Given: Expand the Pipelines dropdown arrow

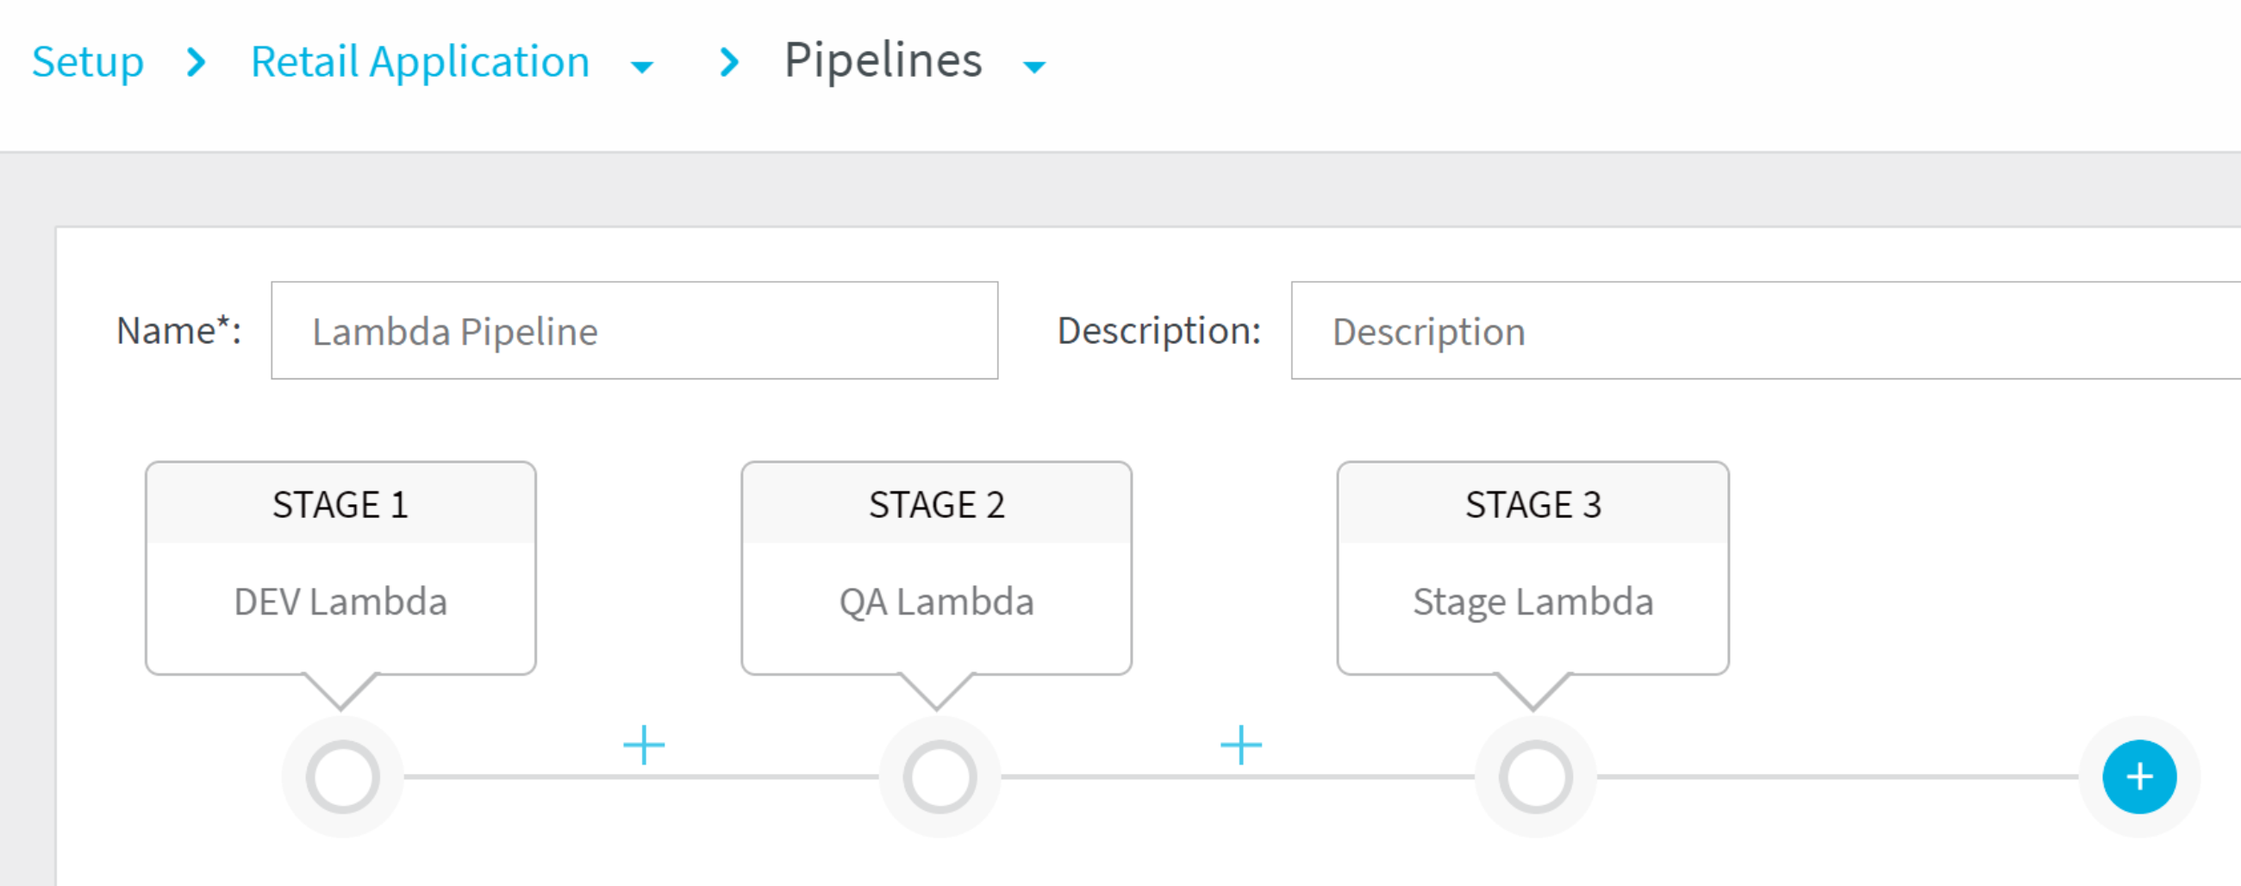Looking at the screenshot, I should 1033,67.
